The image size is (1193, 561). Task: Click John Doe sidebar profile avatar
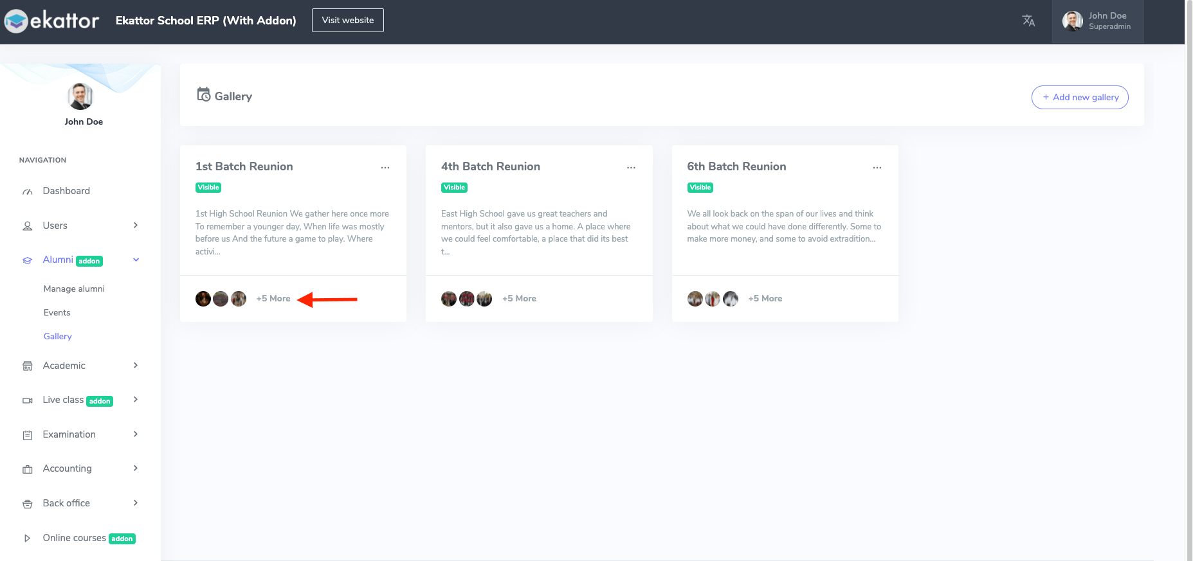click(80, 97)
